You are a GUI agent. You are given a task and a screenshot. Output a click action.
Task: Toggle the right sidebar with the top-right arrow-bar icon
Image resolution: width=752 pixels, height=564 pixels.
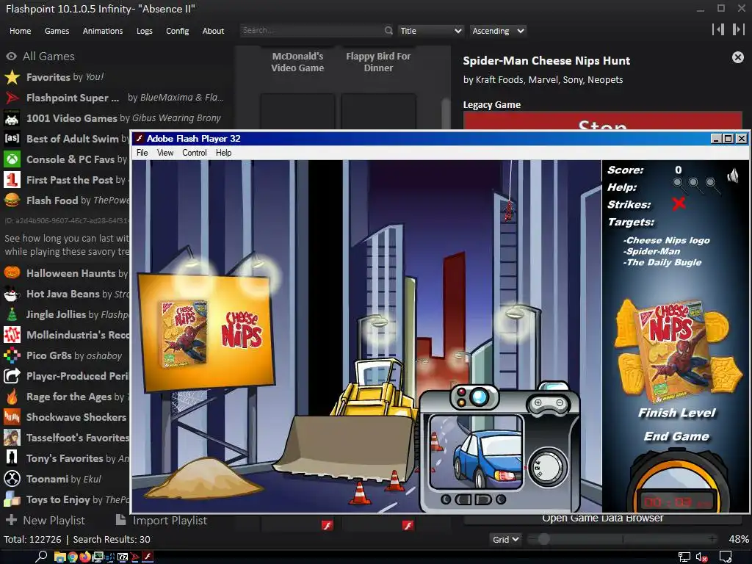click(738, 29)
